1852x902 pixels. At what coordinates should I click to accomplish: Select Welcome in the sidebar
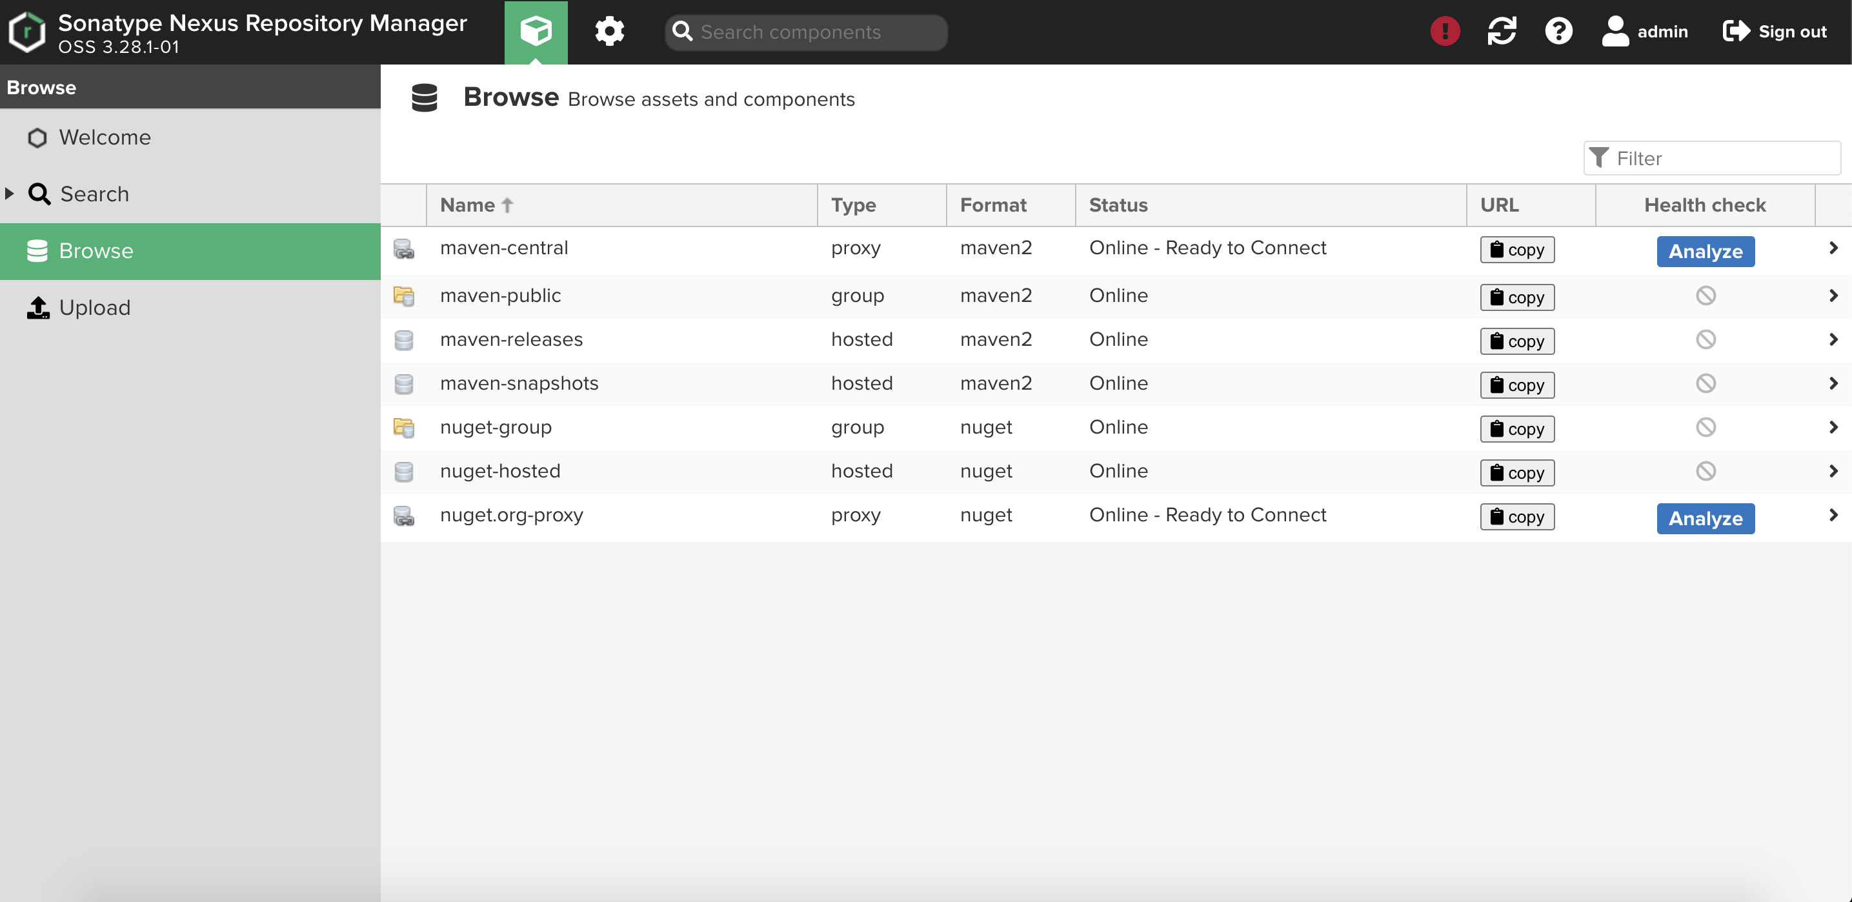(105, 137)
